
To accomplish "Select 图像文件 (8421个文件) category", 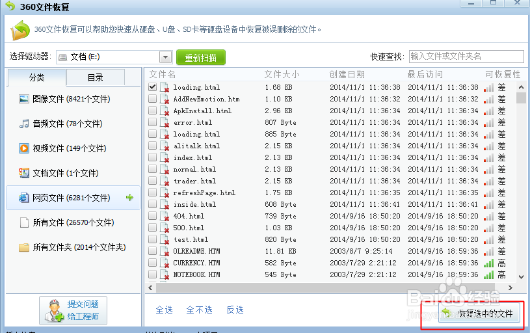I will tap(73, 99).
